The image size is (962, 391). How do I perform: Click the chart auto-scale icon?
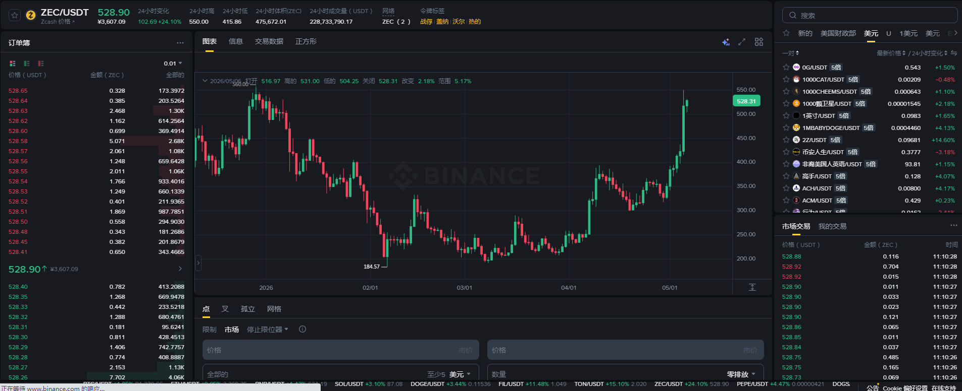752,287
